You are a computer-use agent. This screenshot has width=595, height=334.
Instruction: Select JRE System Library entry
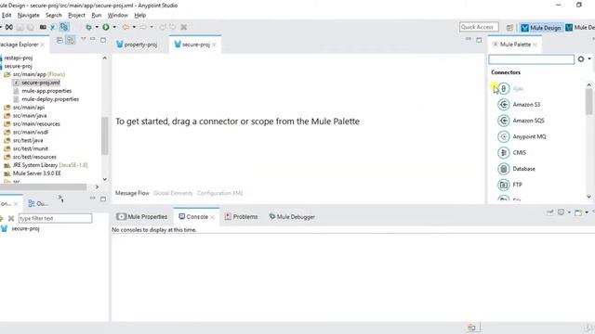[46, 165]
